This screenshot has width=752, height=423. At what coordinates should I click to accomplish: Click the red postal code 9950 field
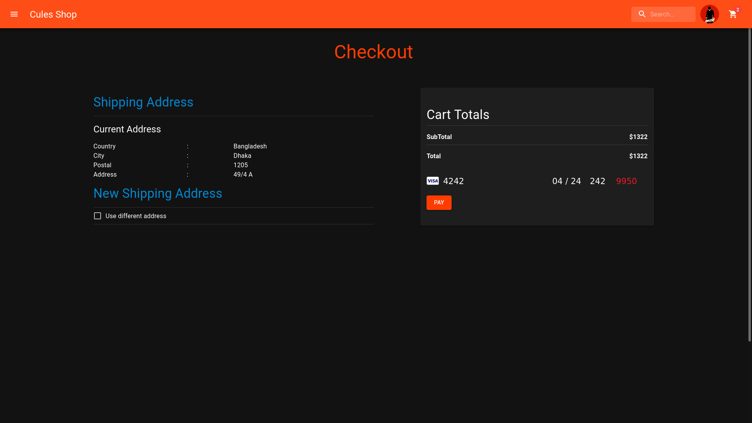tap(626, 181)
